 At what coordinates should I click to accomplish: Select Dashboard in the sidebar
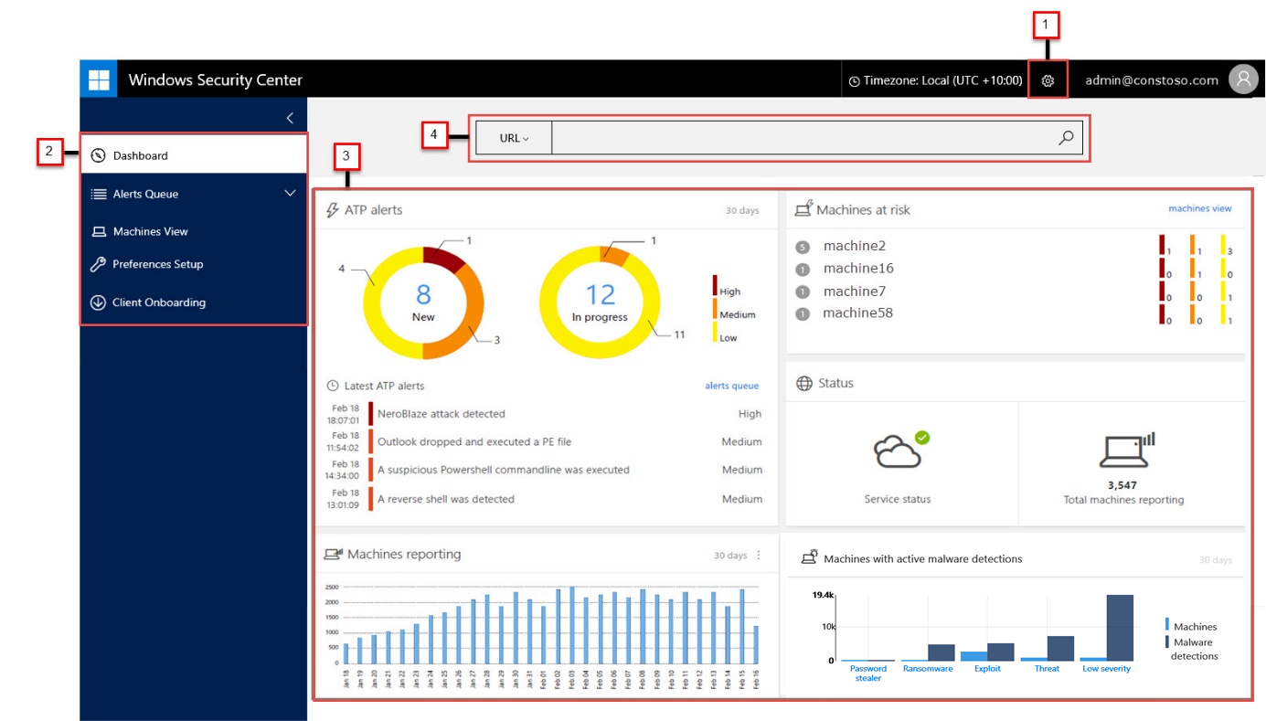pos(140,155)
